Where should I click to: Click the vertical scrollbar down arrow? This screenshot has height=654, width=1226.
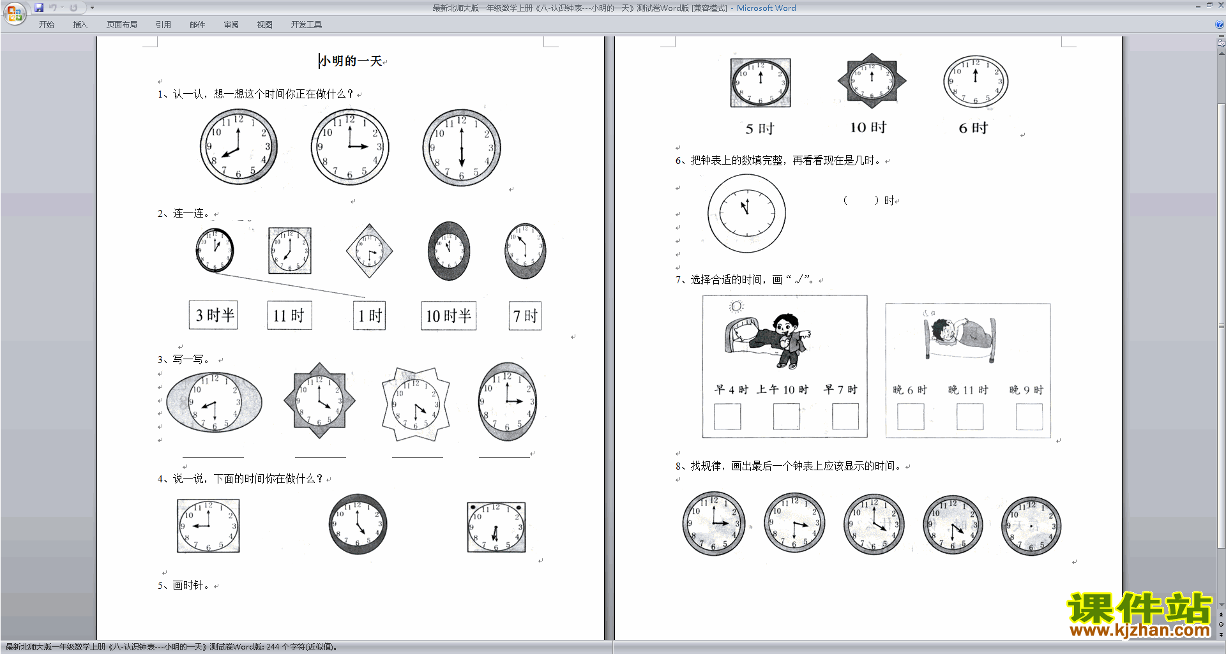click(1221, 605)
